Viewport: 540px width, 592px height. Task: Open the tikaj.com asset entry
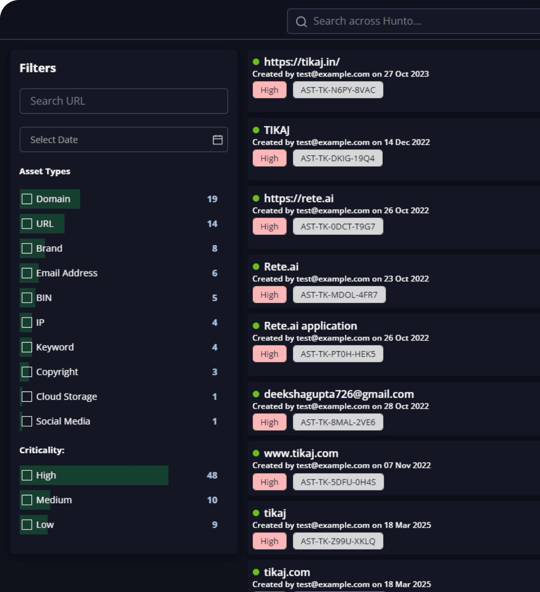pos(287,572)
